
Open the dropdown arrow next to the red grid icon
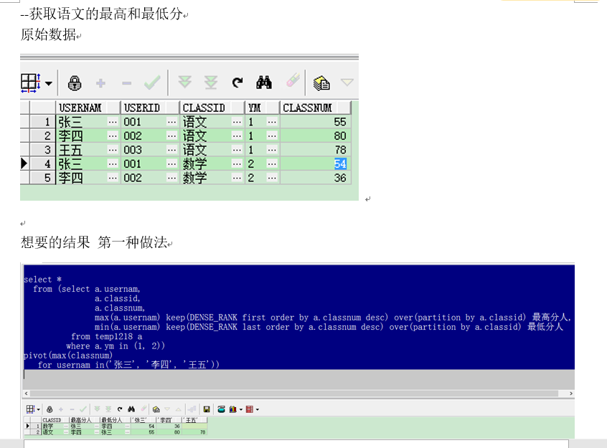[x=258, y=409]
